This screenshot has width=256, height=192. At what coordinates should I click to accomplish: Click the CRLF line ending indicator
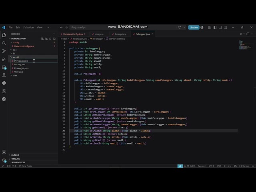click(219, 166)
